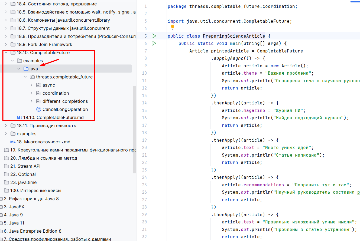Click the import java.util.concurrent.CompletableFuture line

point(230,21)
